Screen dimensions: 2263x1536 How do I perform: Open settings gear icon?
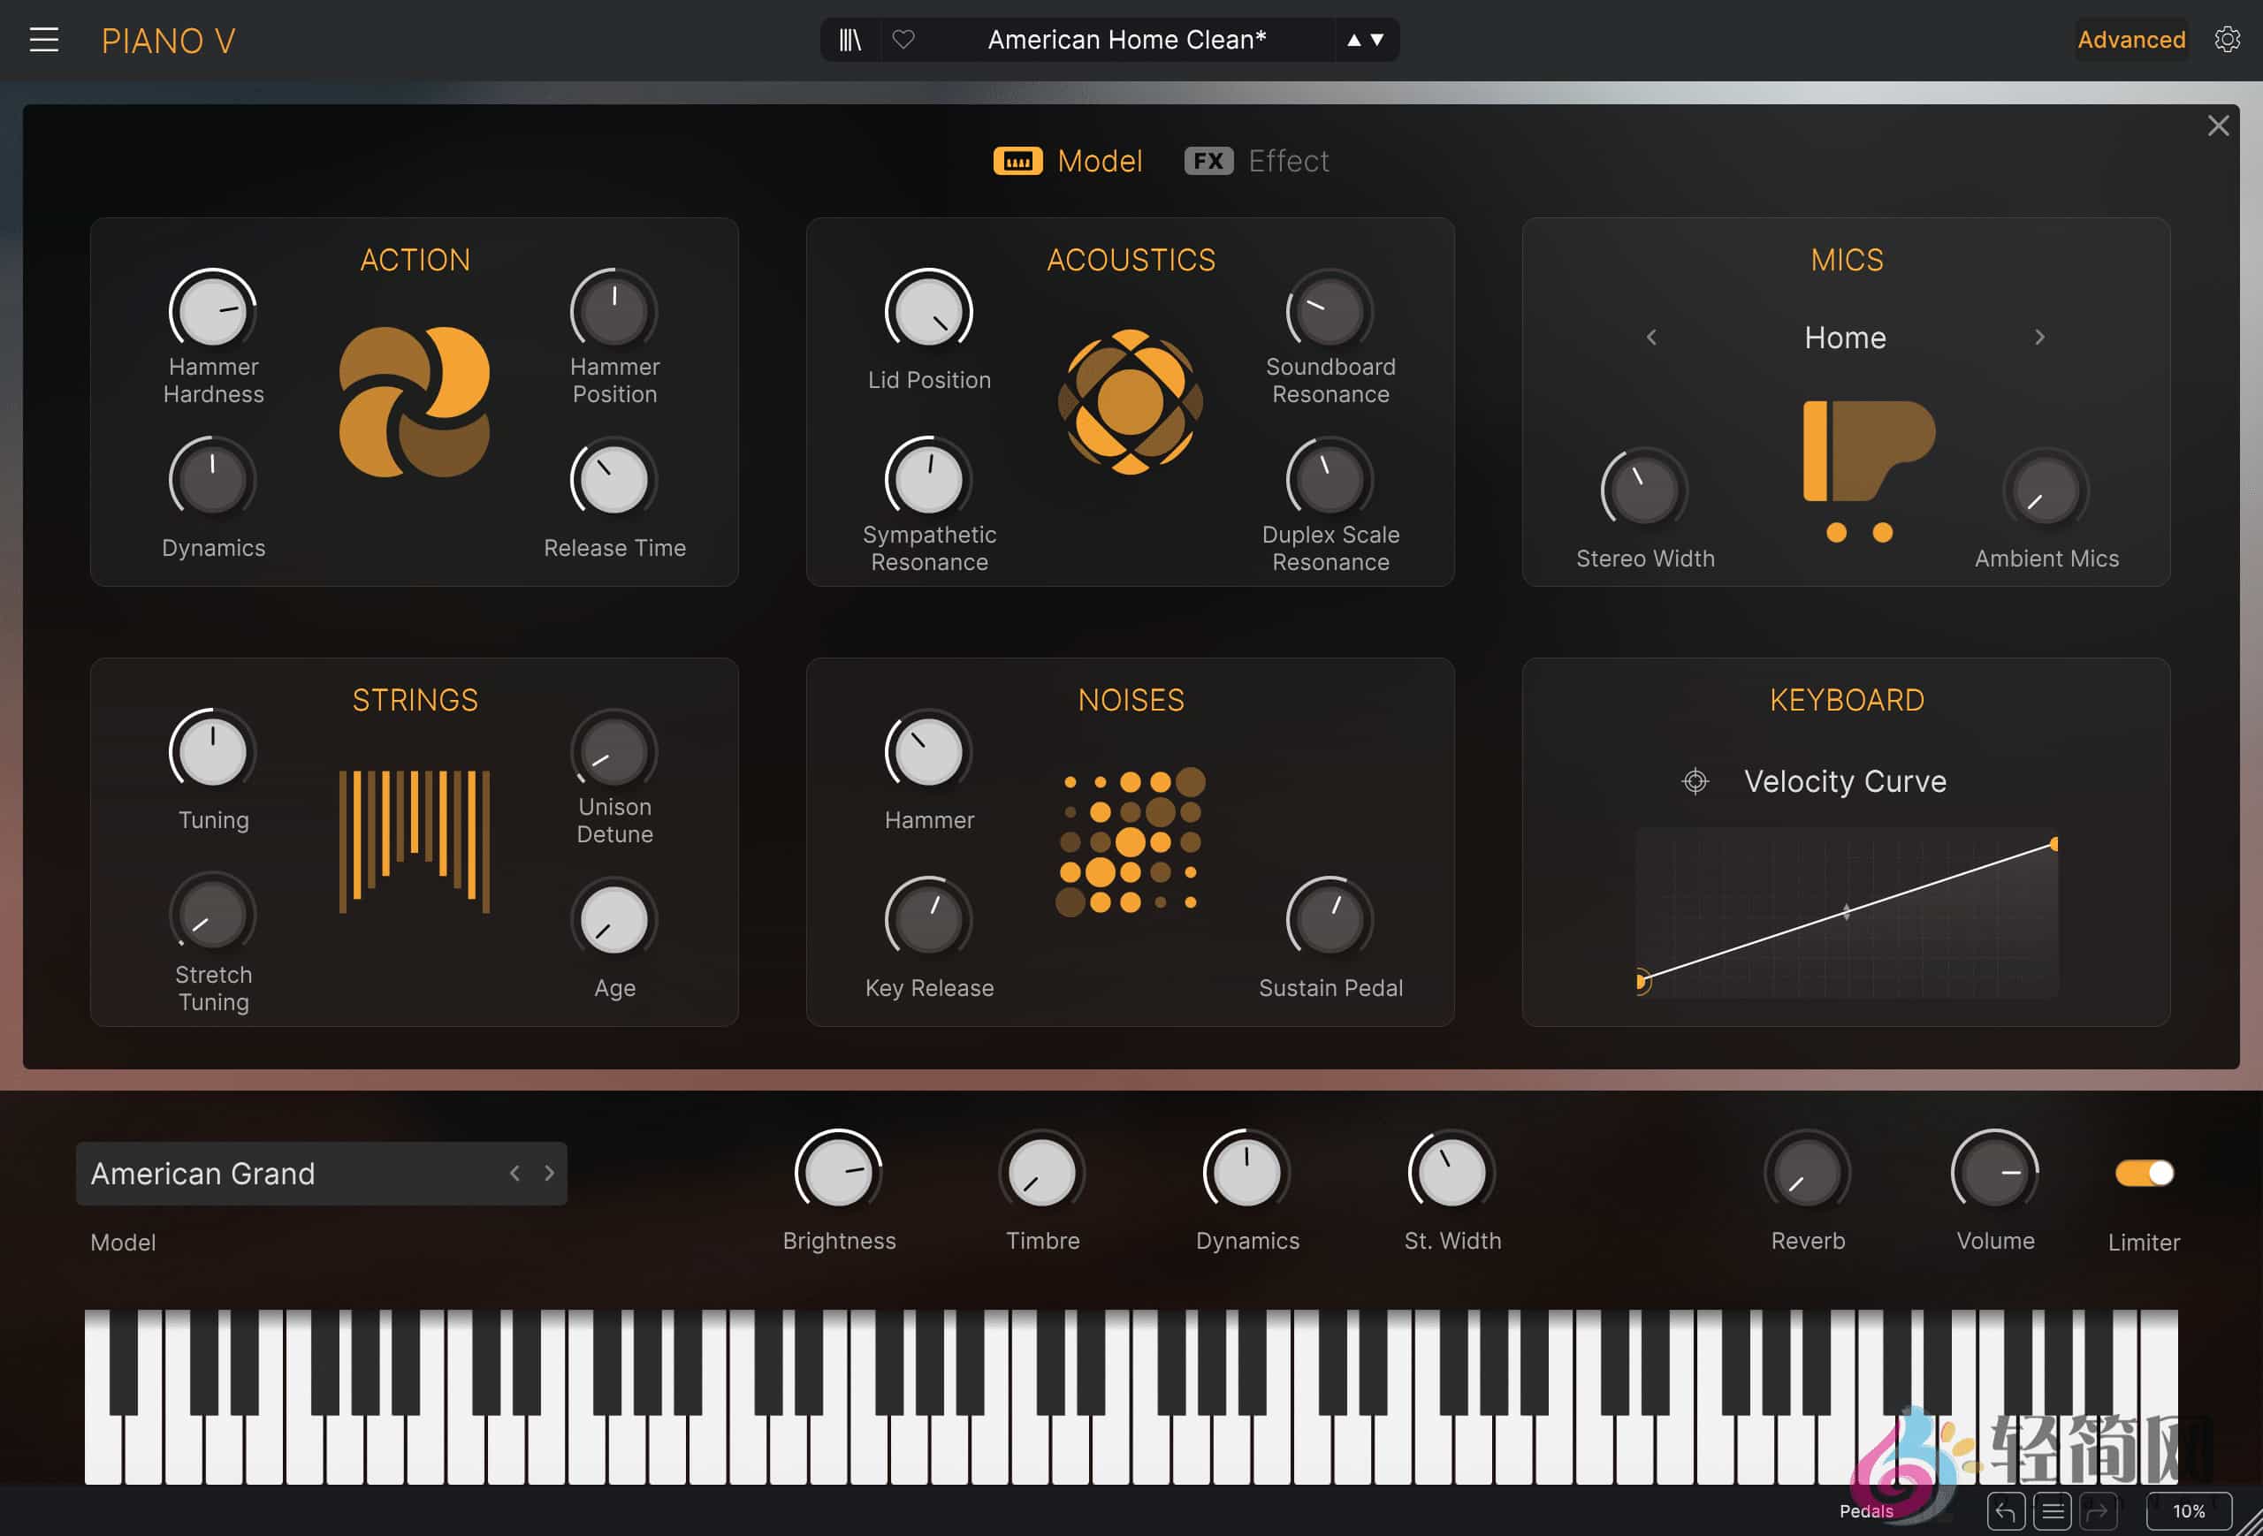click(x=2227, y=40)
